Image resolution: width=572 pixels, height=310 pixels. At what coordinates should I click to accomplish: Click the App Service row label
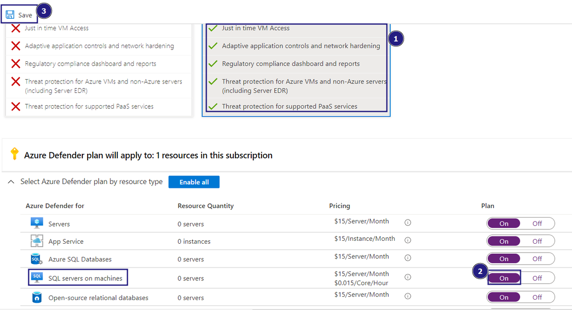[x=66, y=241]
